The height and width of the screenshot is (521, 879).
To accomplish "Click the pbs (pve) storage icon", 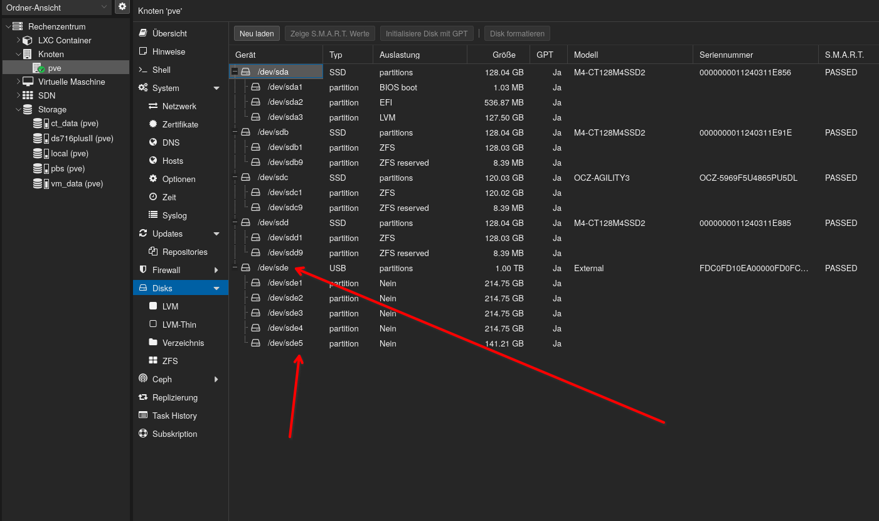I will tap(42, 168).
